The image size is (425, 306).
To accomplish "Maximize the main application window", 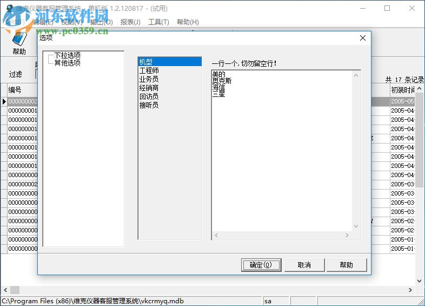I will [387, 9].
